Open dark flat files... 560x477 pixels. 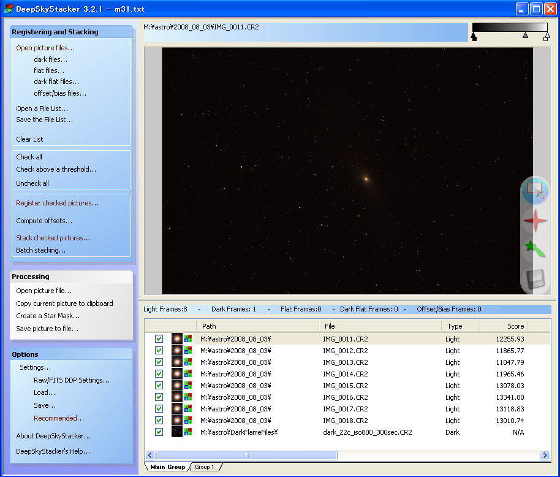(56, 82)
